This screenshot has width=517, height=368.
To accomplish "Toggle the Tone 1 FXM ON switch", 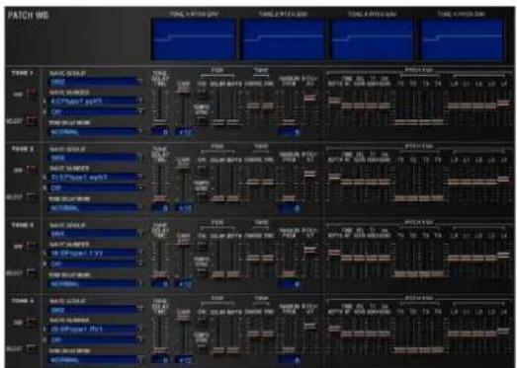I will click(202, 94).
